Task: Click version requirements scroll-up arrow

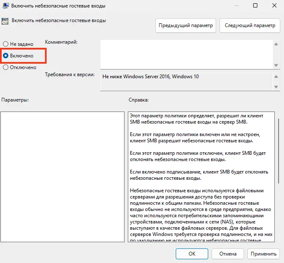Action: (x=276, y=77)
